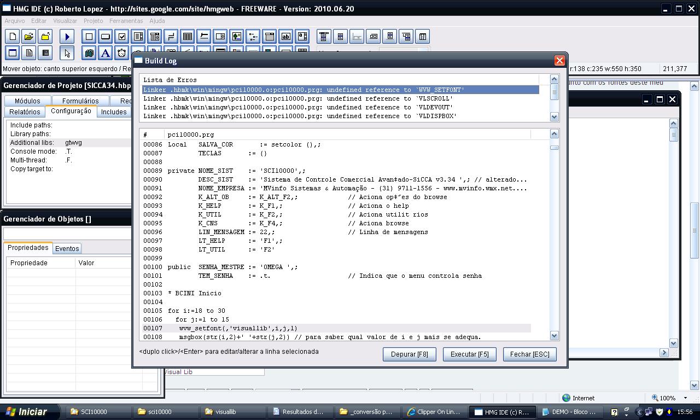The width and height of the screenshot is (700, 420).
Task: Select the pointer arrow selection tool
Action: pyautogui.click(x=67, y=53)
